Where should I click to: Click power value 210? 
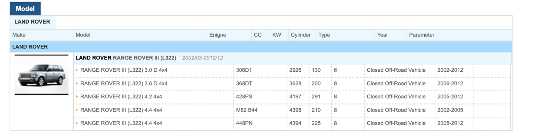click(x=316, y=110)
